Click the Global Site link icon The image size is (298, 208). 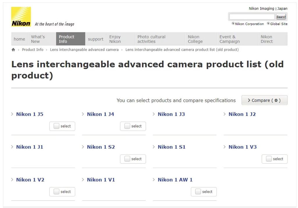(268, 24)
